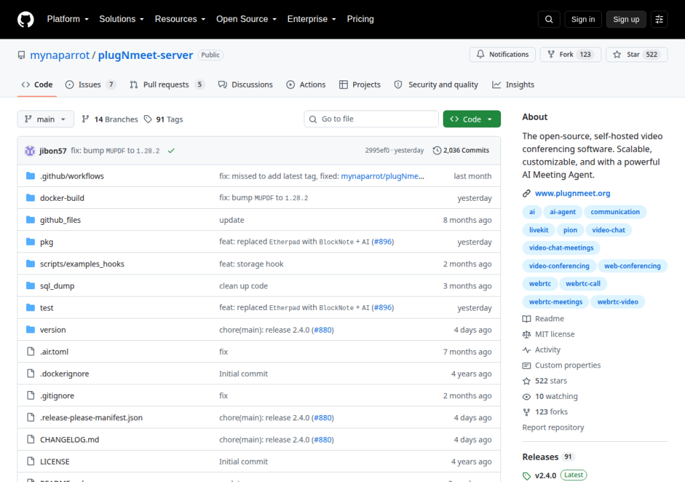
Task: Click the fork icon beside 123 forks
Action: pos(526,412)
